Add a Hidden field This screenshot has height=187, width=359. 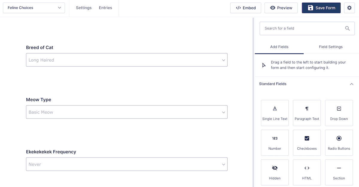click(x=275, y=172)
